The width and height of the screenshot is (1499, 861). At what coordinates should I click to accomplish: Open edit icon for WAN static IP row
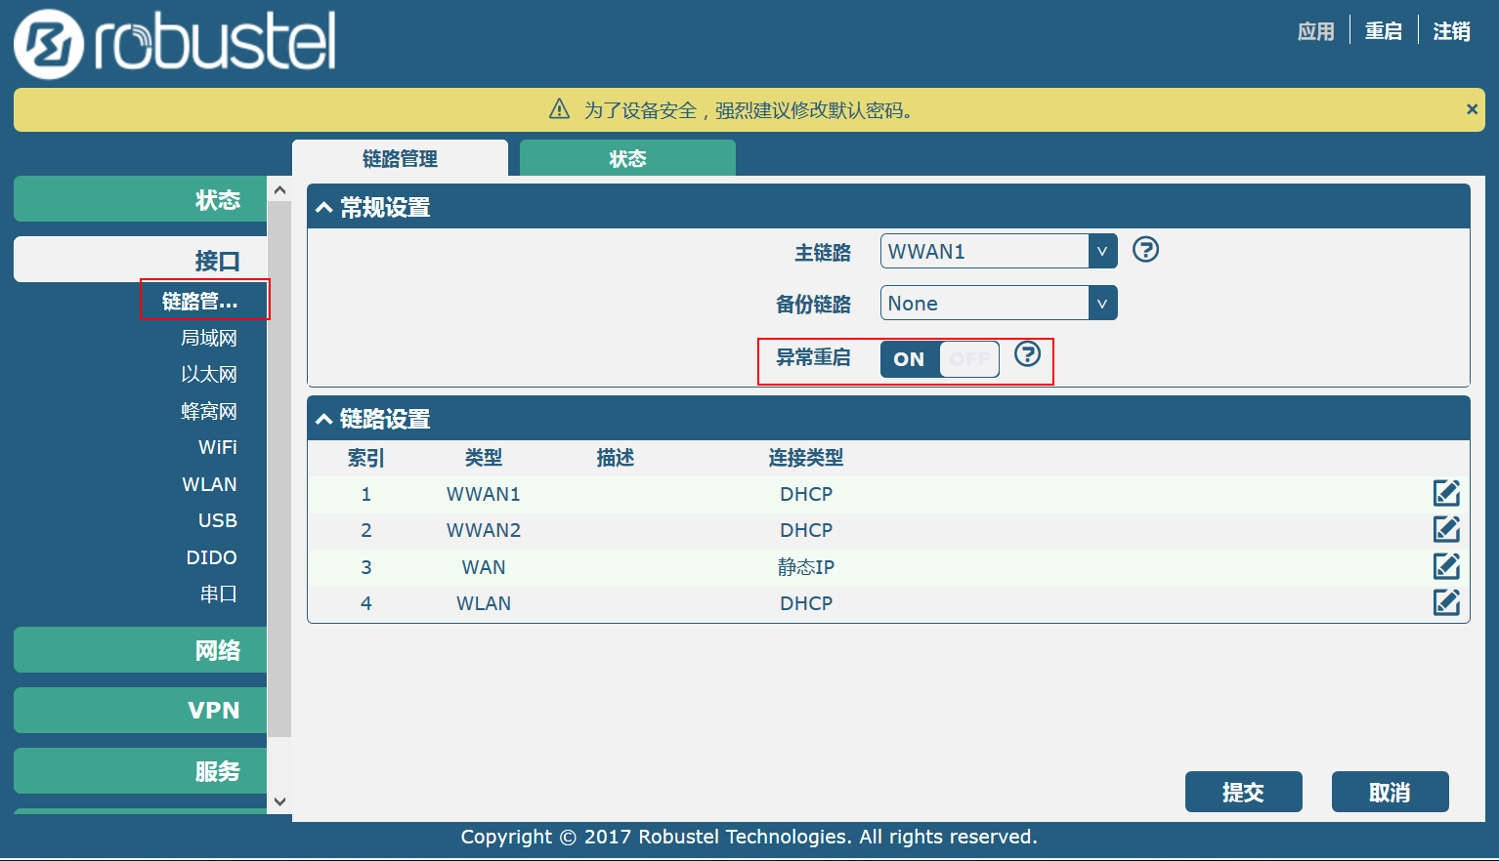1446,566
